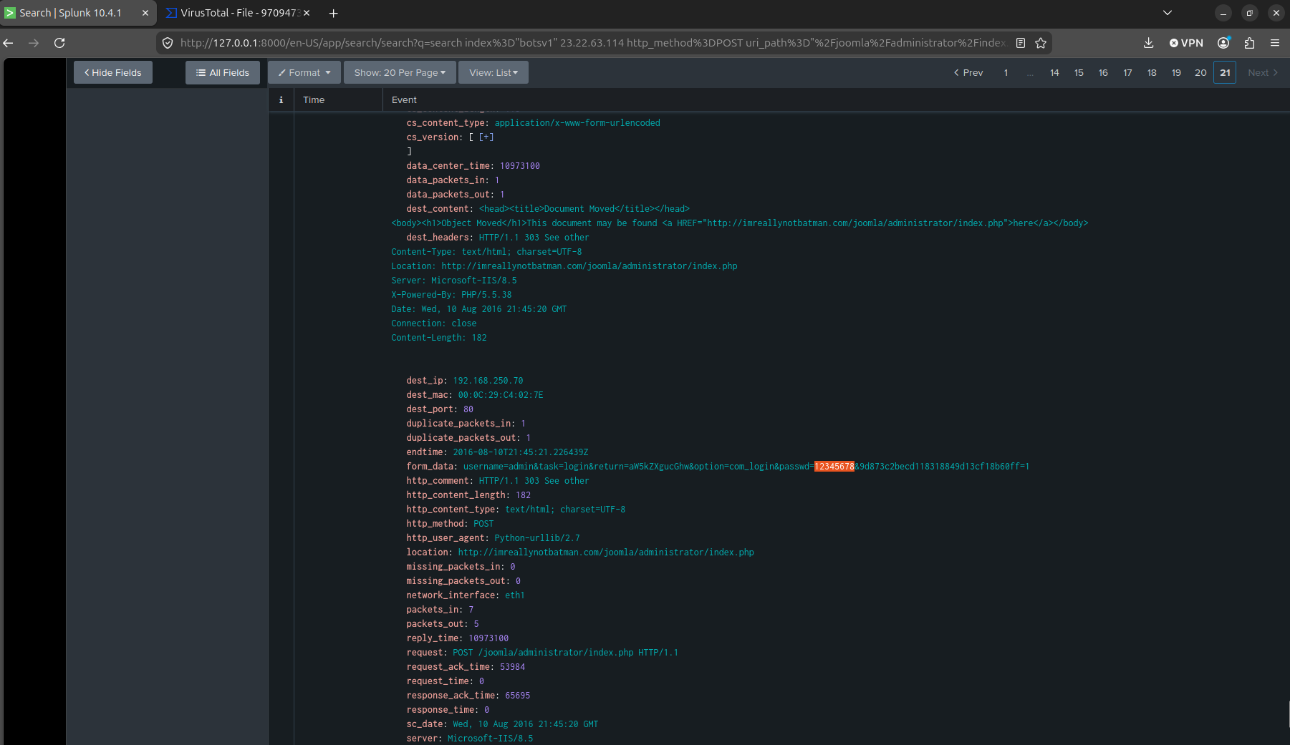Close the Splunk Search tab

(145, 13)
